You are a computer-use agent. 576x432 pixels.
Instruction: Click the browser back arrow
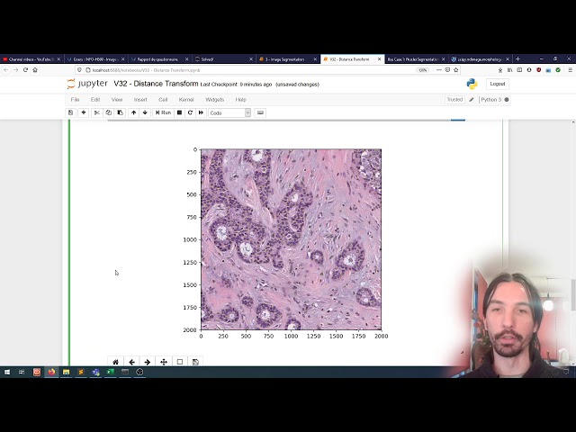point(6,70)
